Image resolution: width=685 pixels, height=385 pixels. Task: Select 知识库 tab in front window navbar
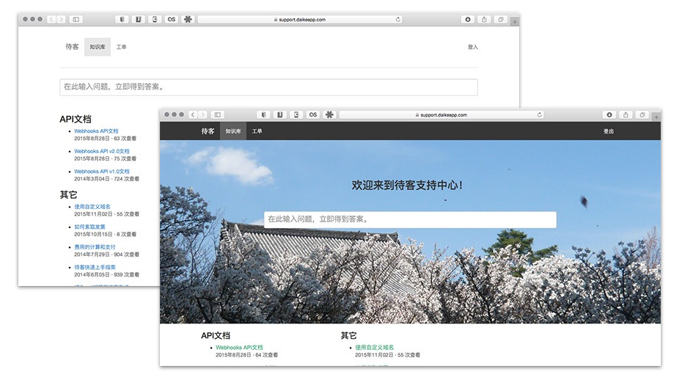click(233, 131)
